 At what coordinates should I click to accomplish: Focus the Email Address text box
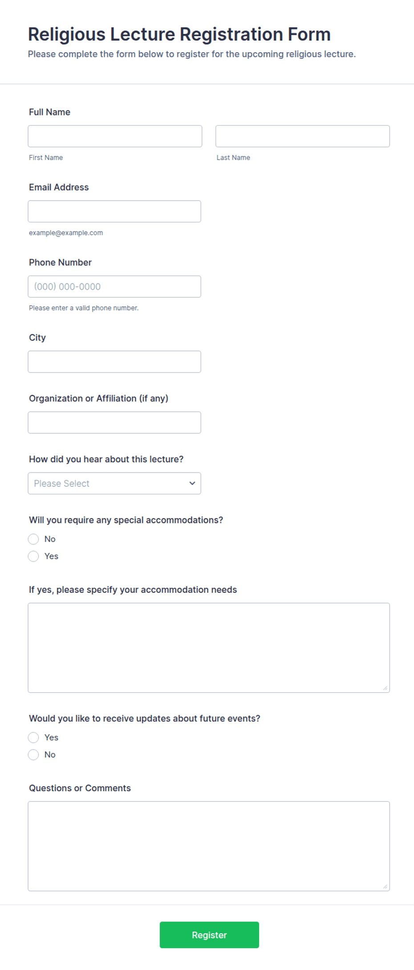[x=114, y=211]
